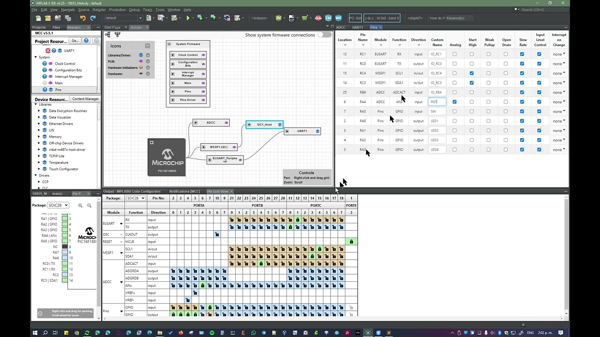Toggle Input Level Control for pin RA3
The width and height of the screenshot is (600, 337).
point(539,150)
